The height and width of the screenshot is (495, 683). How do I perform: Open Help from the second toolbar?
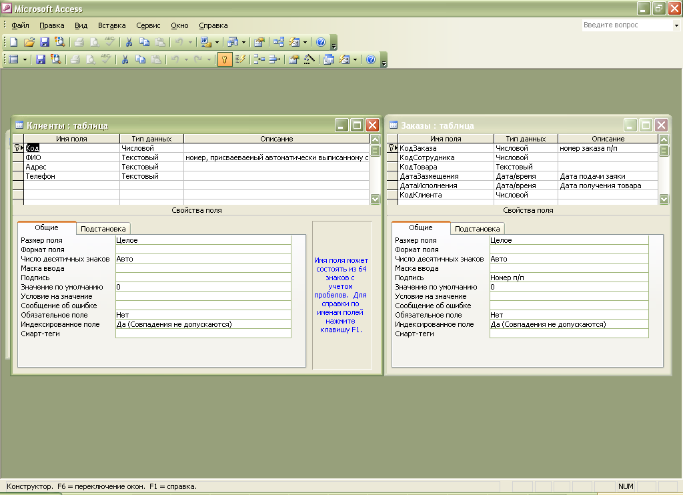(x=371, y=59)
